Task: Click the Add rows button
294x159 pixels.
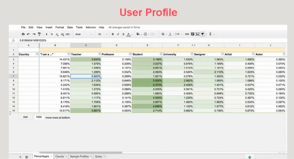Action: click(25, 117)
